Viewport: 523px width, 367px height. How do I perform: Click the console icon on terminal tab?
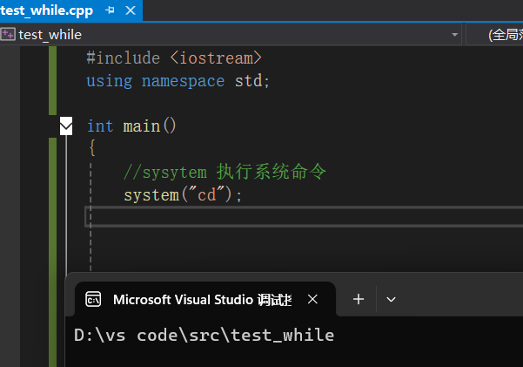click(x=92, y=299)
